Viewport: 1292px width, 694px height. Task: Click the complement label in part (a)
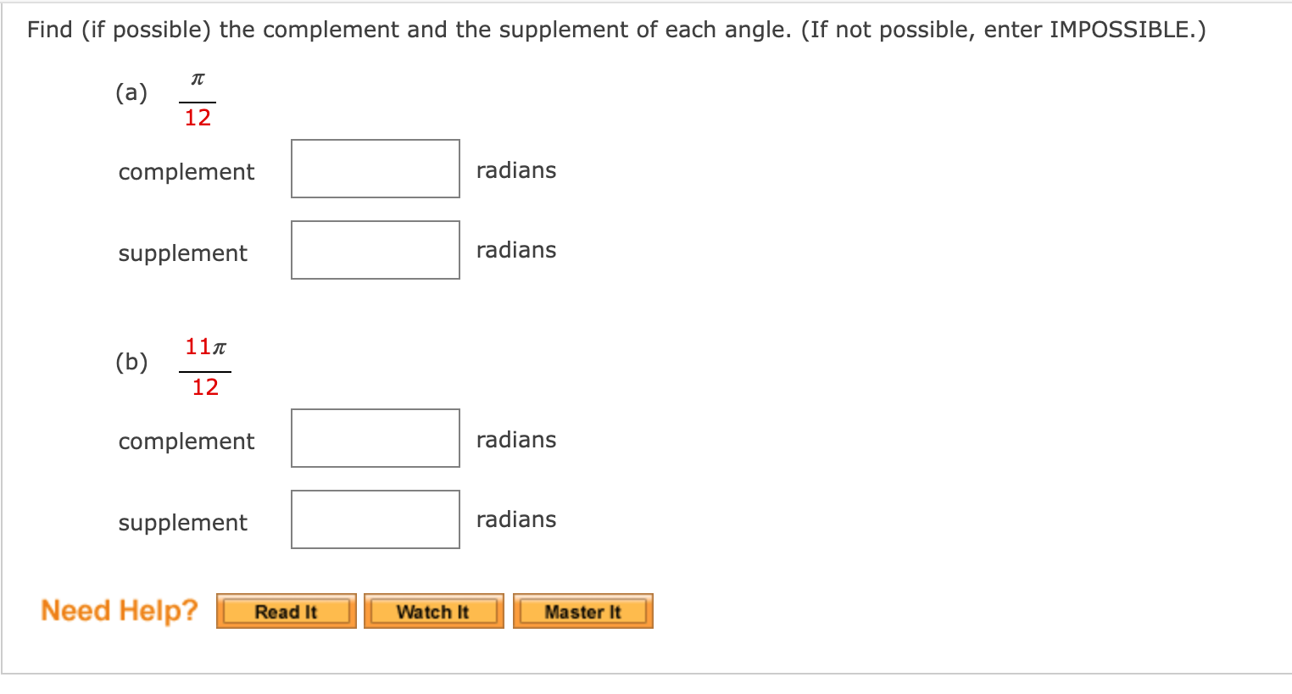point(186,171)
